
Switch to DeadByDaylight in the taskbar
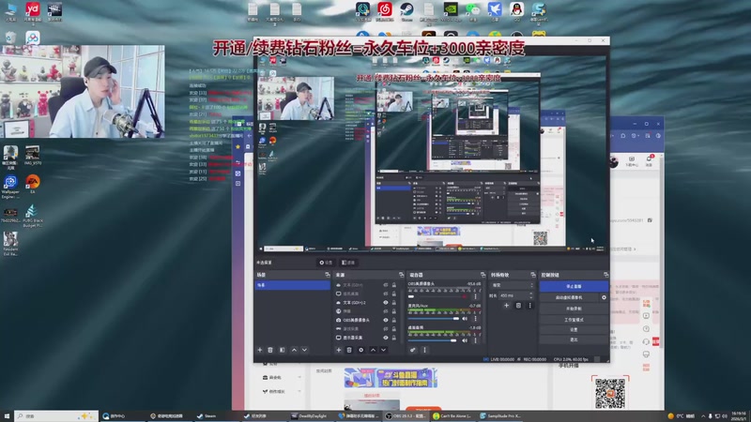pyautogui.click(x=312, y=415)
